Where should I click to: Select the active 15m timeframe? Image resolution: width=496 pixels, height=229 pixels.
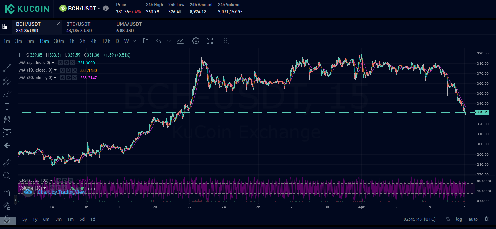pyautogui.click(x=44, y=41)
